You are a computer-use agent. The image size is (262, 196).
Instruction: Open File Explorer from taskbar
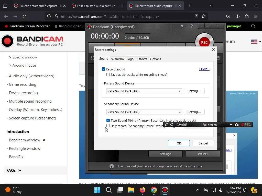131,190
